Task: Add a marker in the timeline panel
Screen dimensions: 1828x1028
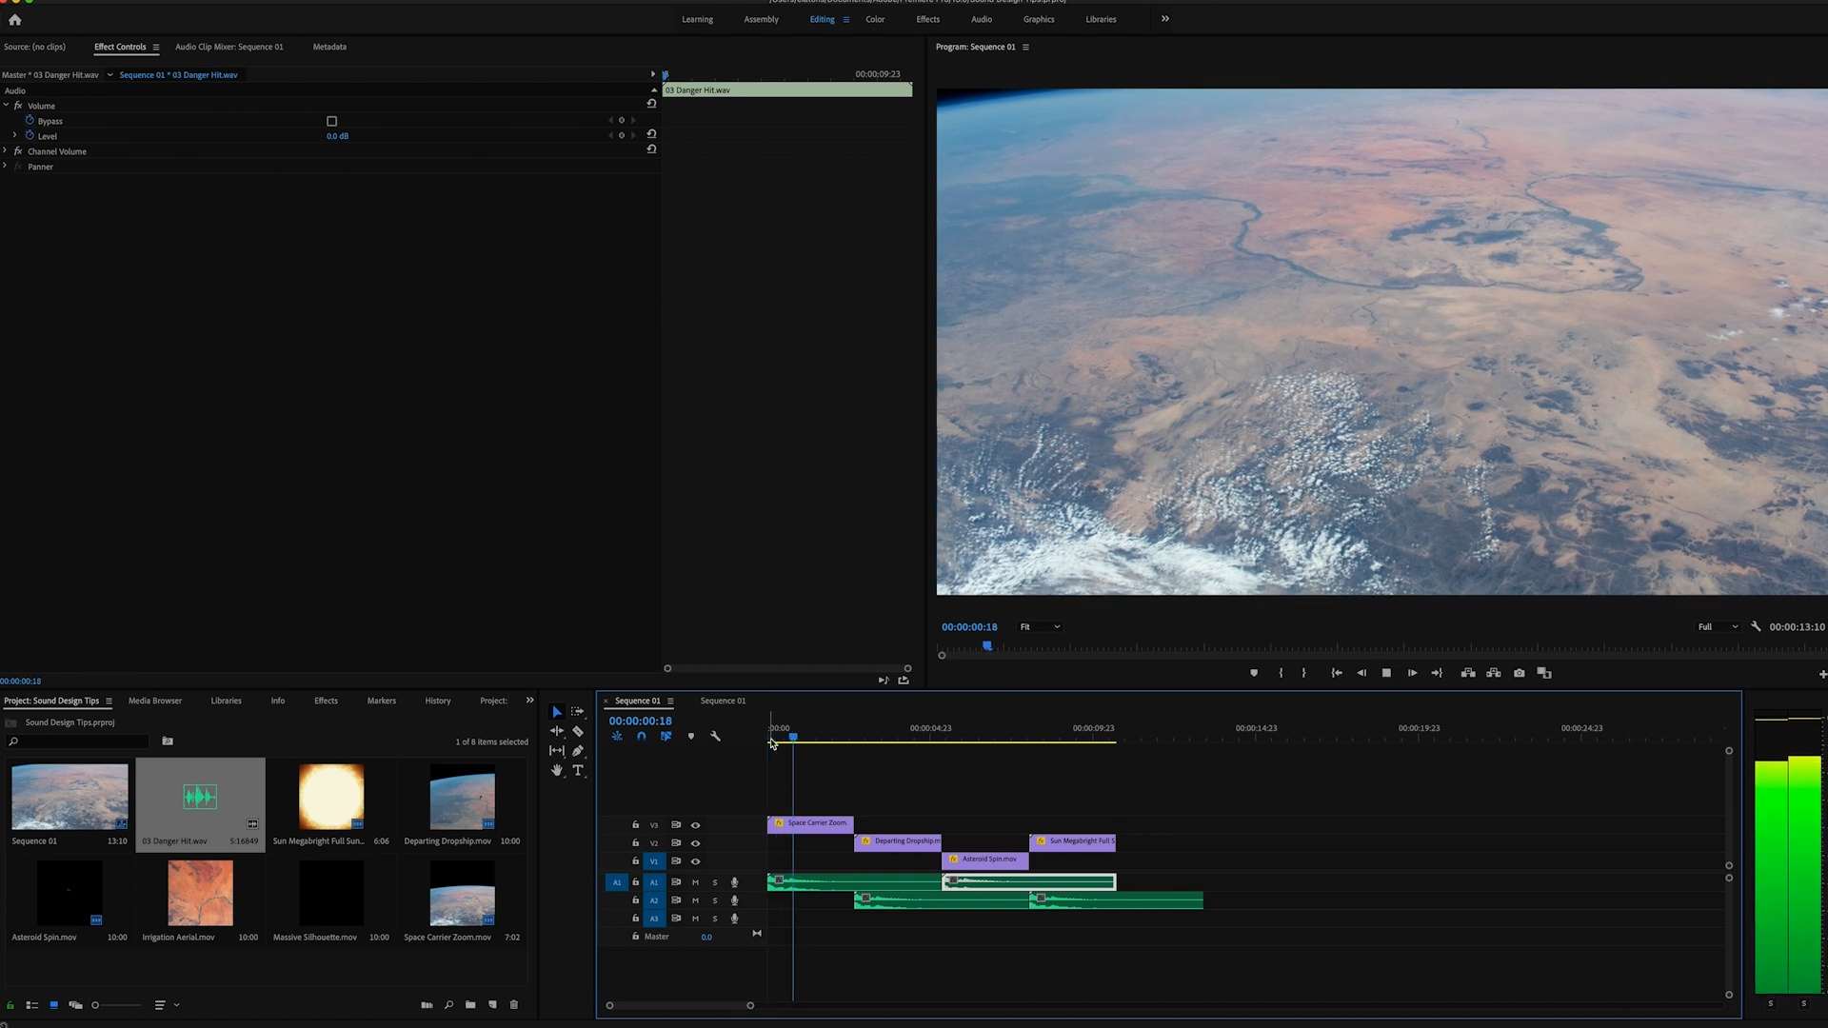Action: pyautogui.click(x=691, y=736)
